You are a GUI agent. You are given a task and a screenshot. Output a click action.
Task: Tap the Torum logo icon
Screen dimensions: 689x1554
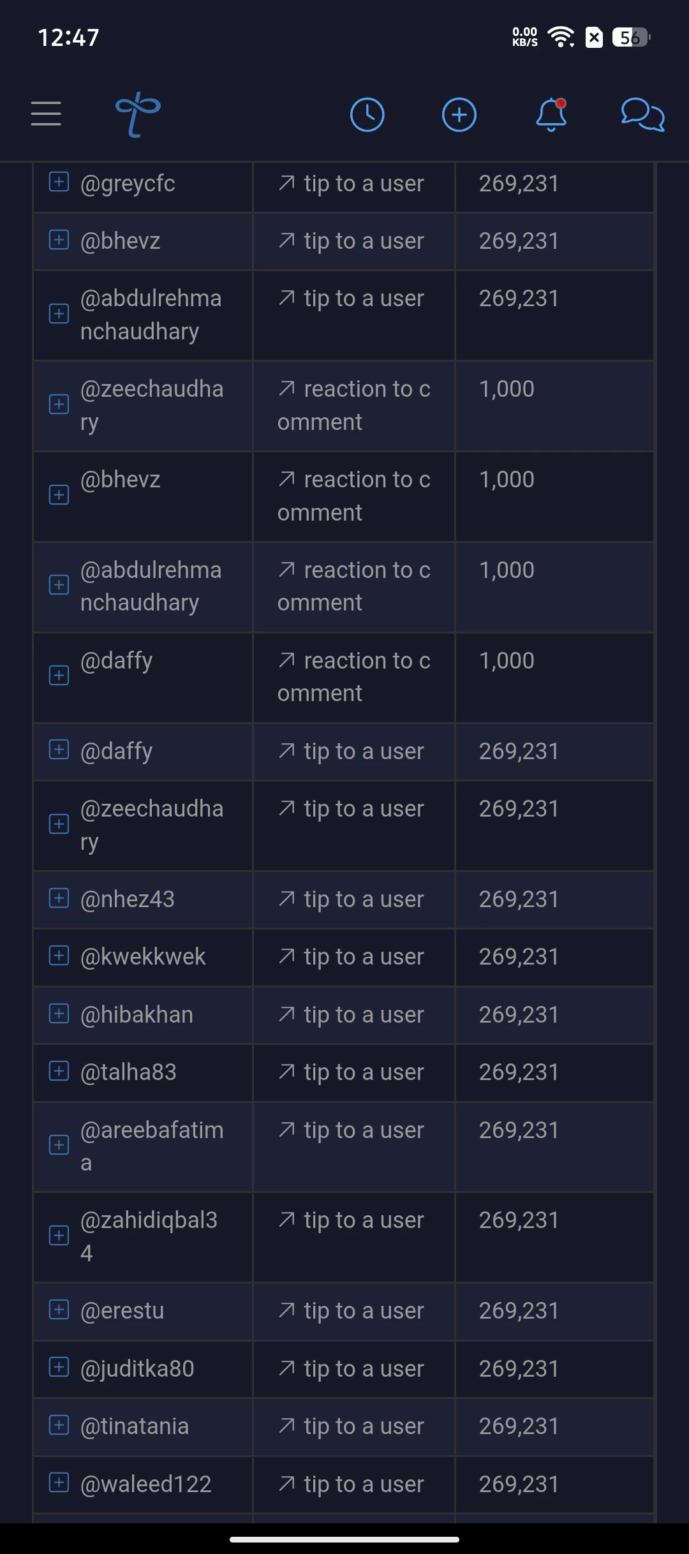click(138, 115)
